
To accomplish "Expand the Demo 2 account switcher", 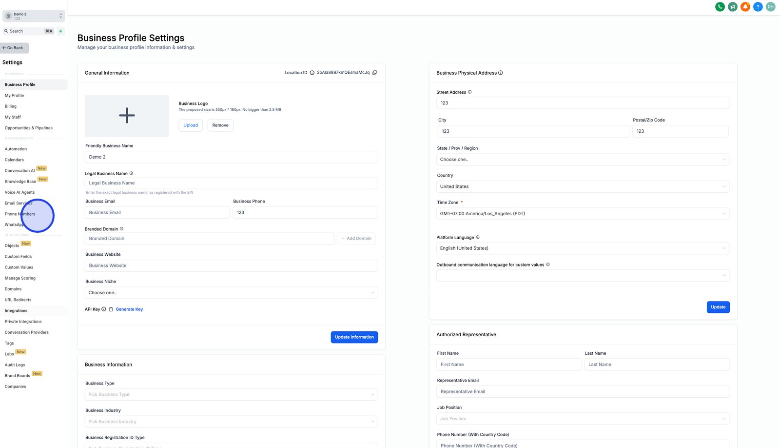I will click(34, 16).
